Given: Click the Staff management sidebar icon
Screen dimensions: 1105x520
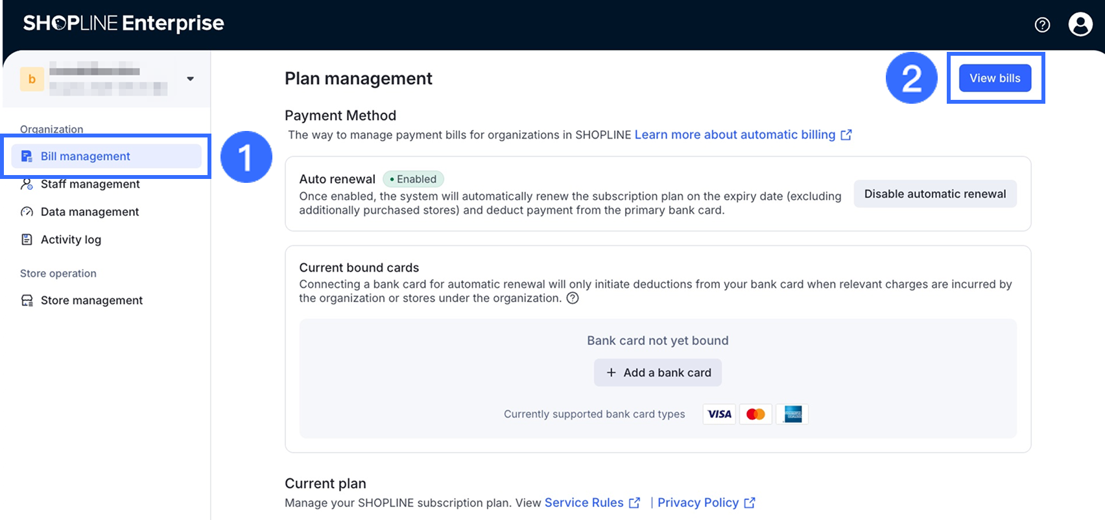Looking at the screenshot, I should [x=27, y=184].
